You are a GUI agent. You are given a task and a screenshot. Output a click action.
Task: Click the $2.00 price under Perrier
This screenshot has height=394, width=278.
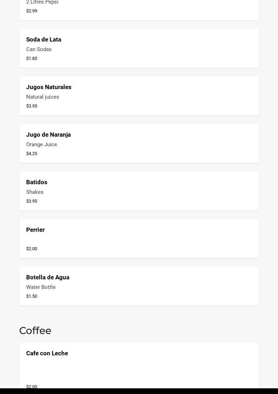click(32, 249)
